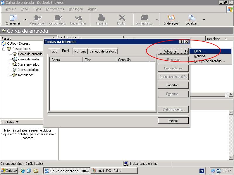234x175 pixels.
Task: Open the Enviar/receber dropdown arrow
Action: (157, 20)
